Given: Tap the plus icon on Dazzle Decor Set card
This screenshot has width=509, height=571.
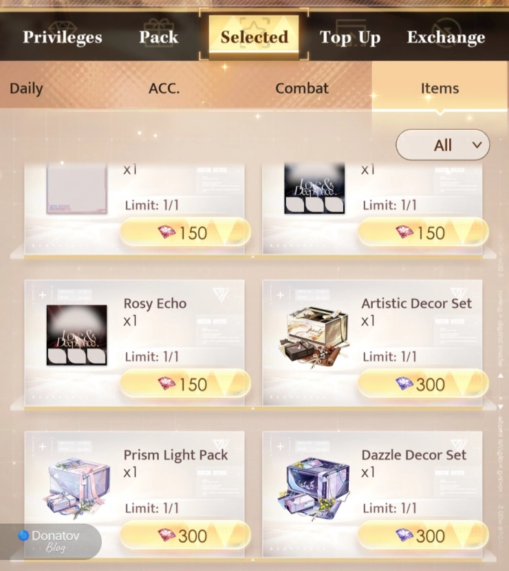Looking at the screenshot, I should (x=281, y=447).
